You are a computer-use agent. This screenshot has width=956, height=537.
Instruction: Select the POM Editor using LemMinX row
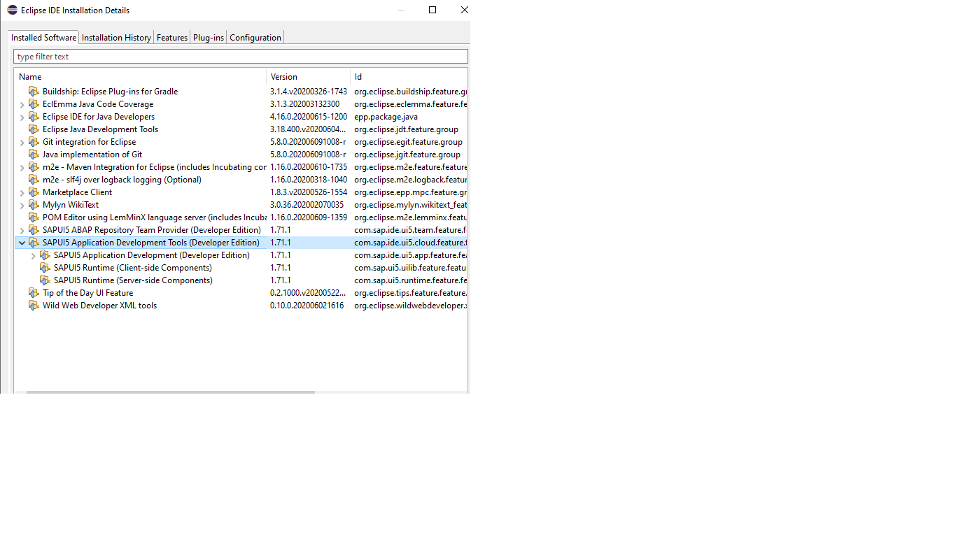click(x=241, y=217)
